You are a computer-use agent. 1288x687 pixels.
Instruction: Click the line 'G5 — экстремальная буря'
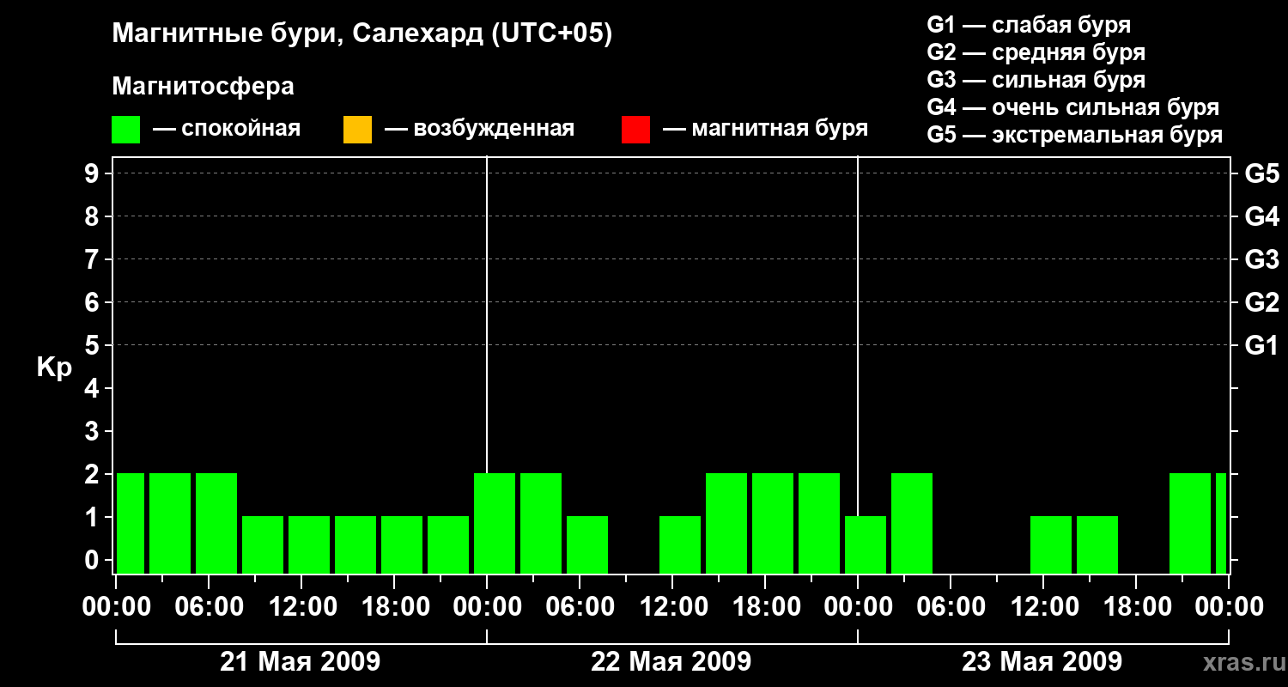1075,135
